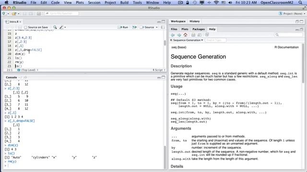Click the Wi-Fi icon in menu bar

pos(216,2)
